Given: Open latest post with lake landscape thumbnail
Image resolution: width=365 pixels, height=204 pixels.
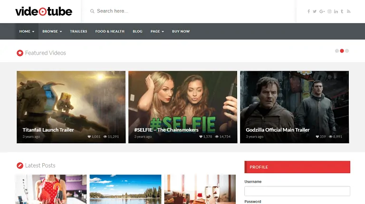Looking at the screenshot, I should pos(125,189).
